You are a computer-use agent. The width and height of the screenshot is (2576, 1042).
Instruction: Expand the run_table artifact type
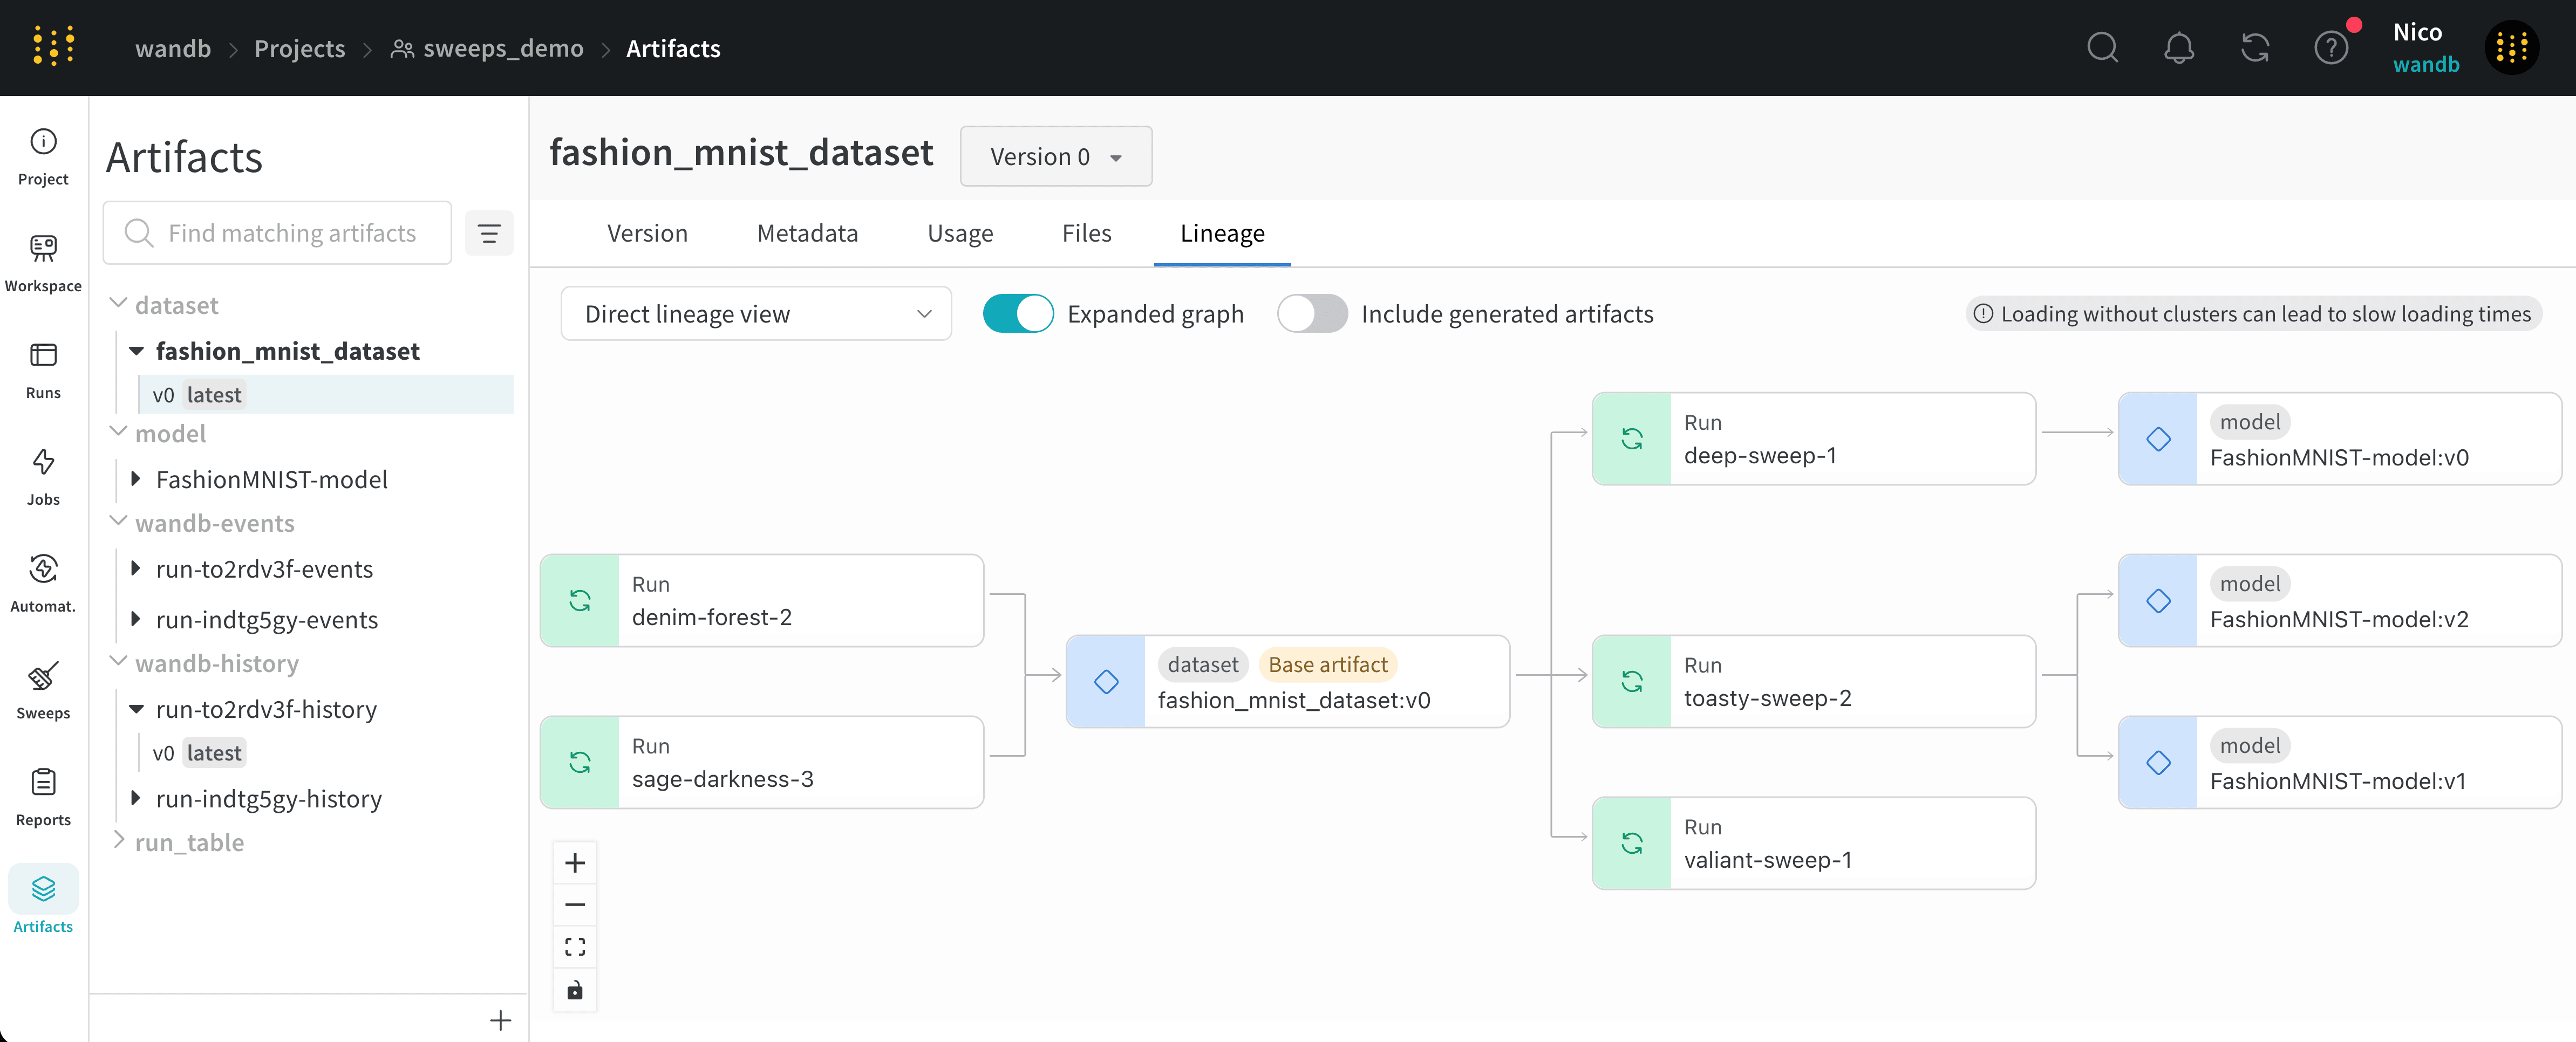coord(119,841)
